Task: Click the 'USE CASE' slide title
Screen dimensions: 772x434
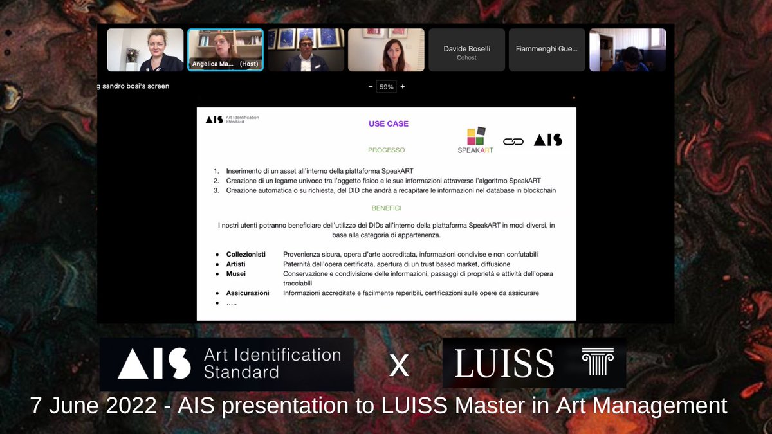Action: (x=389, y=123)
